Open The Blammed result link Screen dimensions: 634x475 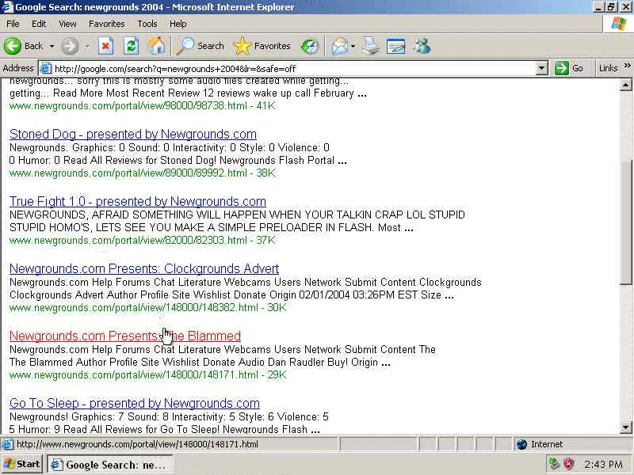coord(125,336)
